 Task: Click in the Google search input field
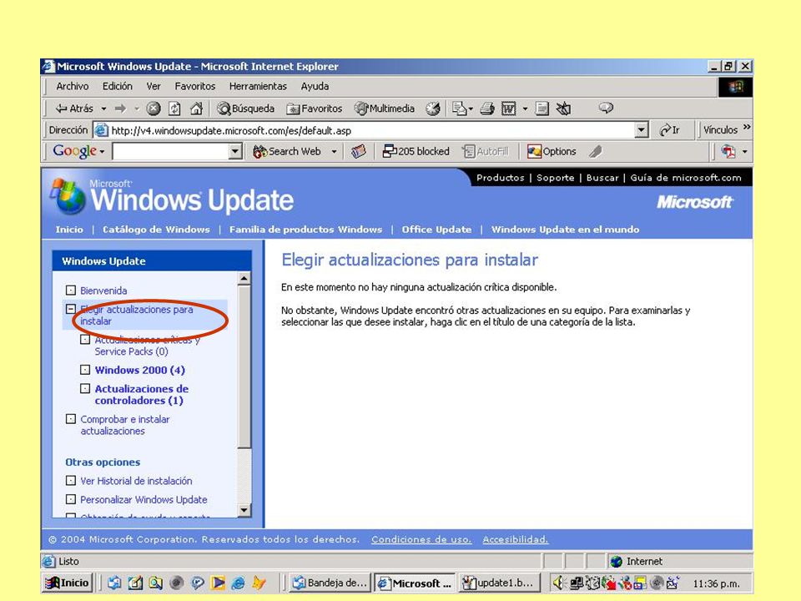(x=170, y=151)
